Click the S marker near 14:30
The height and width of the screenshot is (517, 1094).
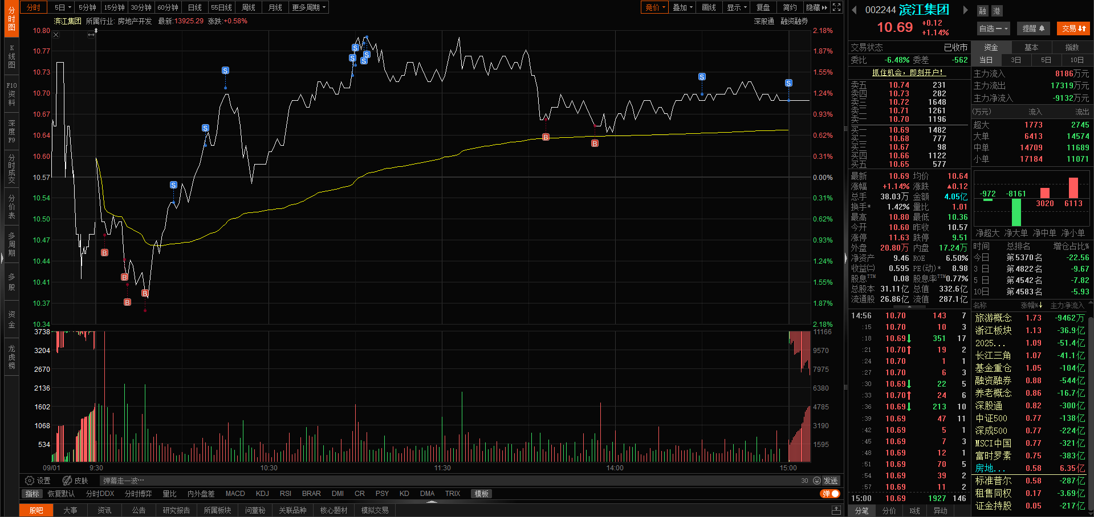pyautogui.click(x=702, y=77)
